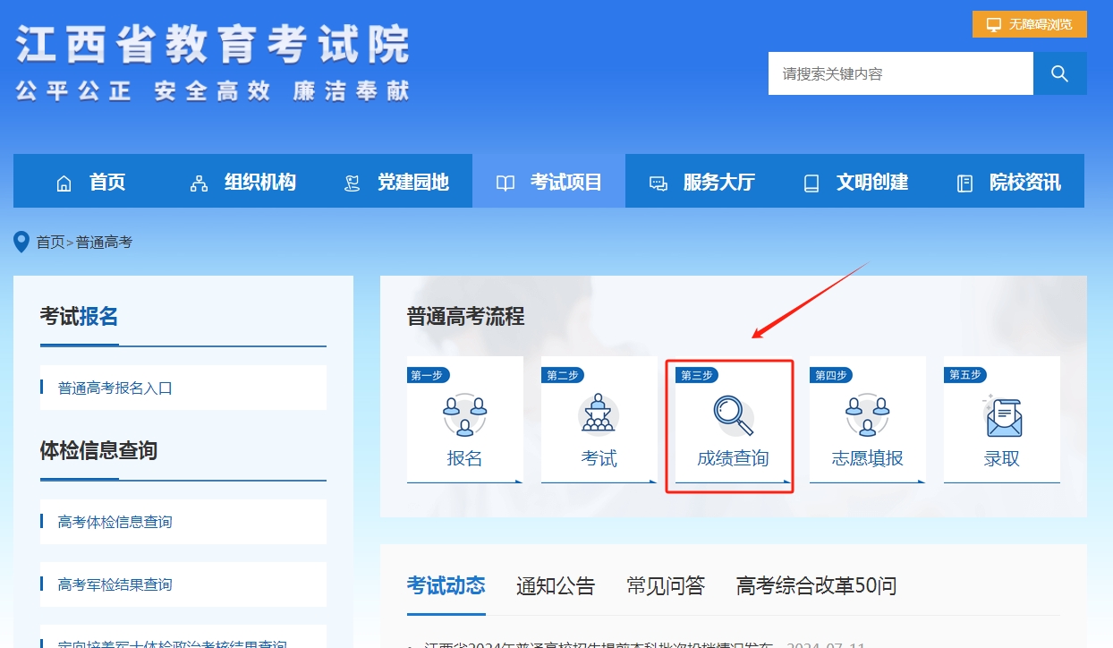Viewport: 1113px width, 648px height.
Task: Open the 党建园地 navigation item
Action: pos(396,183)
